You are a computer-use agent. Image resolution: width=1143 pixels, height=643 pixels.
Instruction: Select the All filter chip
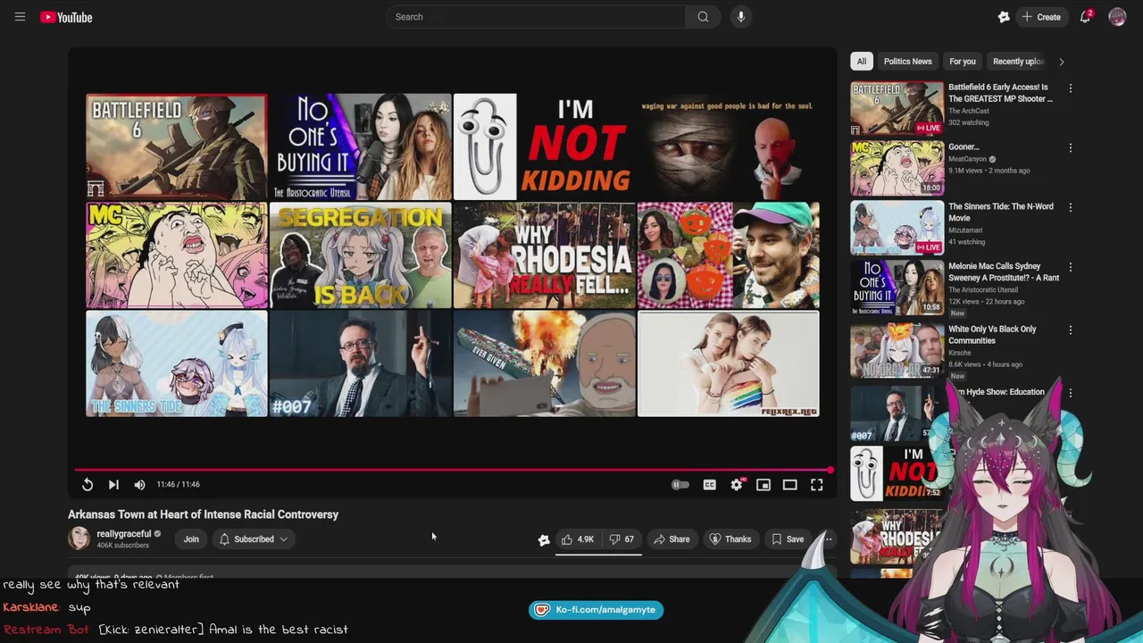[x=861, y=62]
